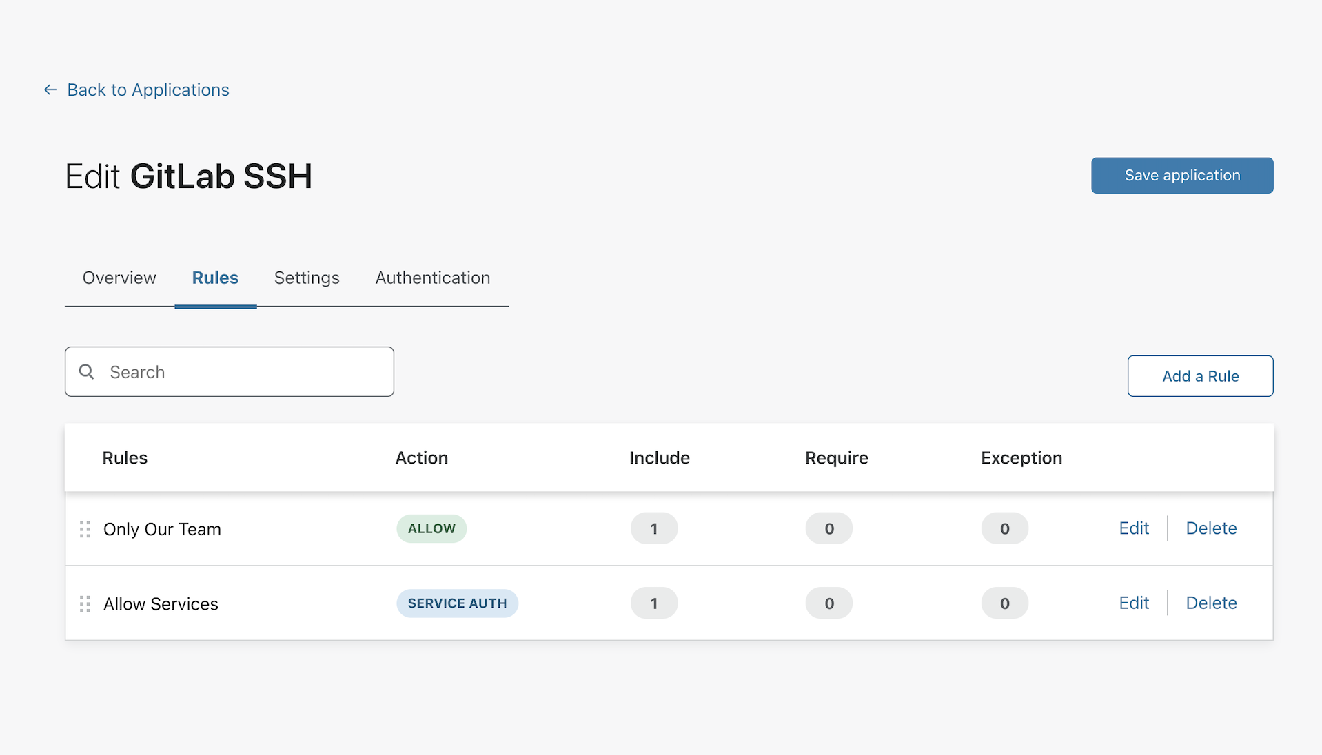Click the search magnifier icon
1322x755 pixels.
click(x=86, y=372)
